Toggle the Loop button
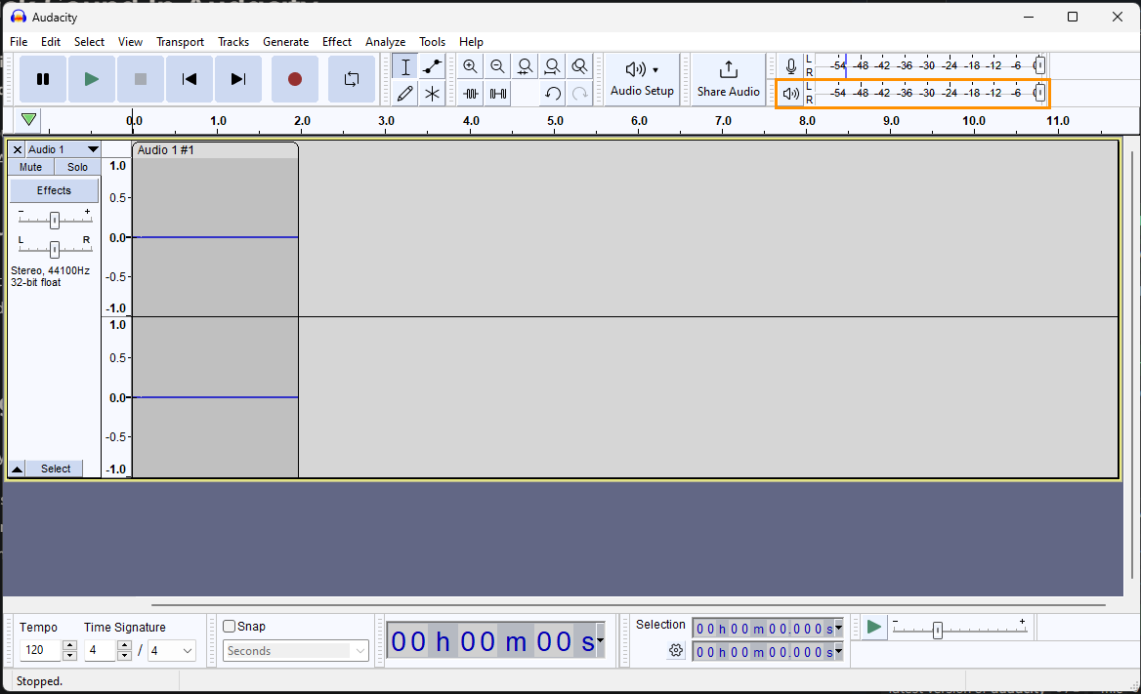The image size is (1141, 694). (352, 78)
